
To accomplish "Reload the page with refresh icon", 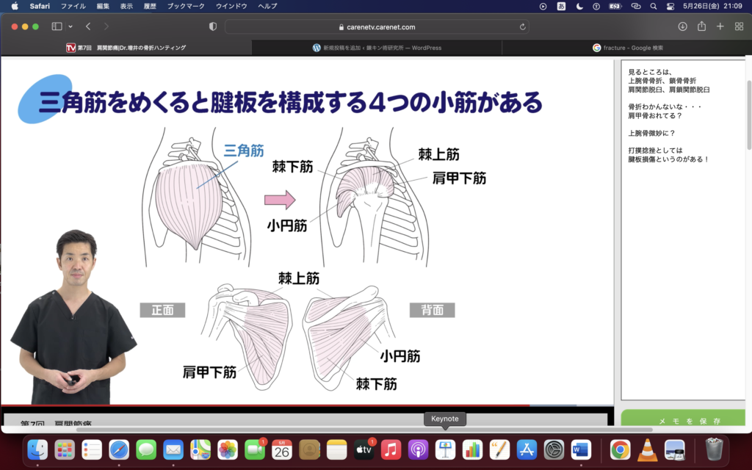I will 522,26.
